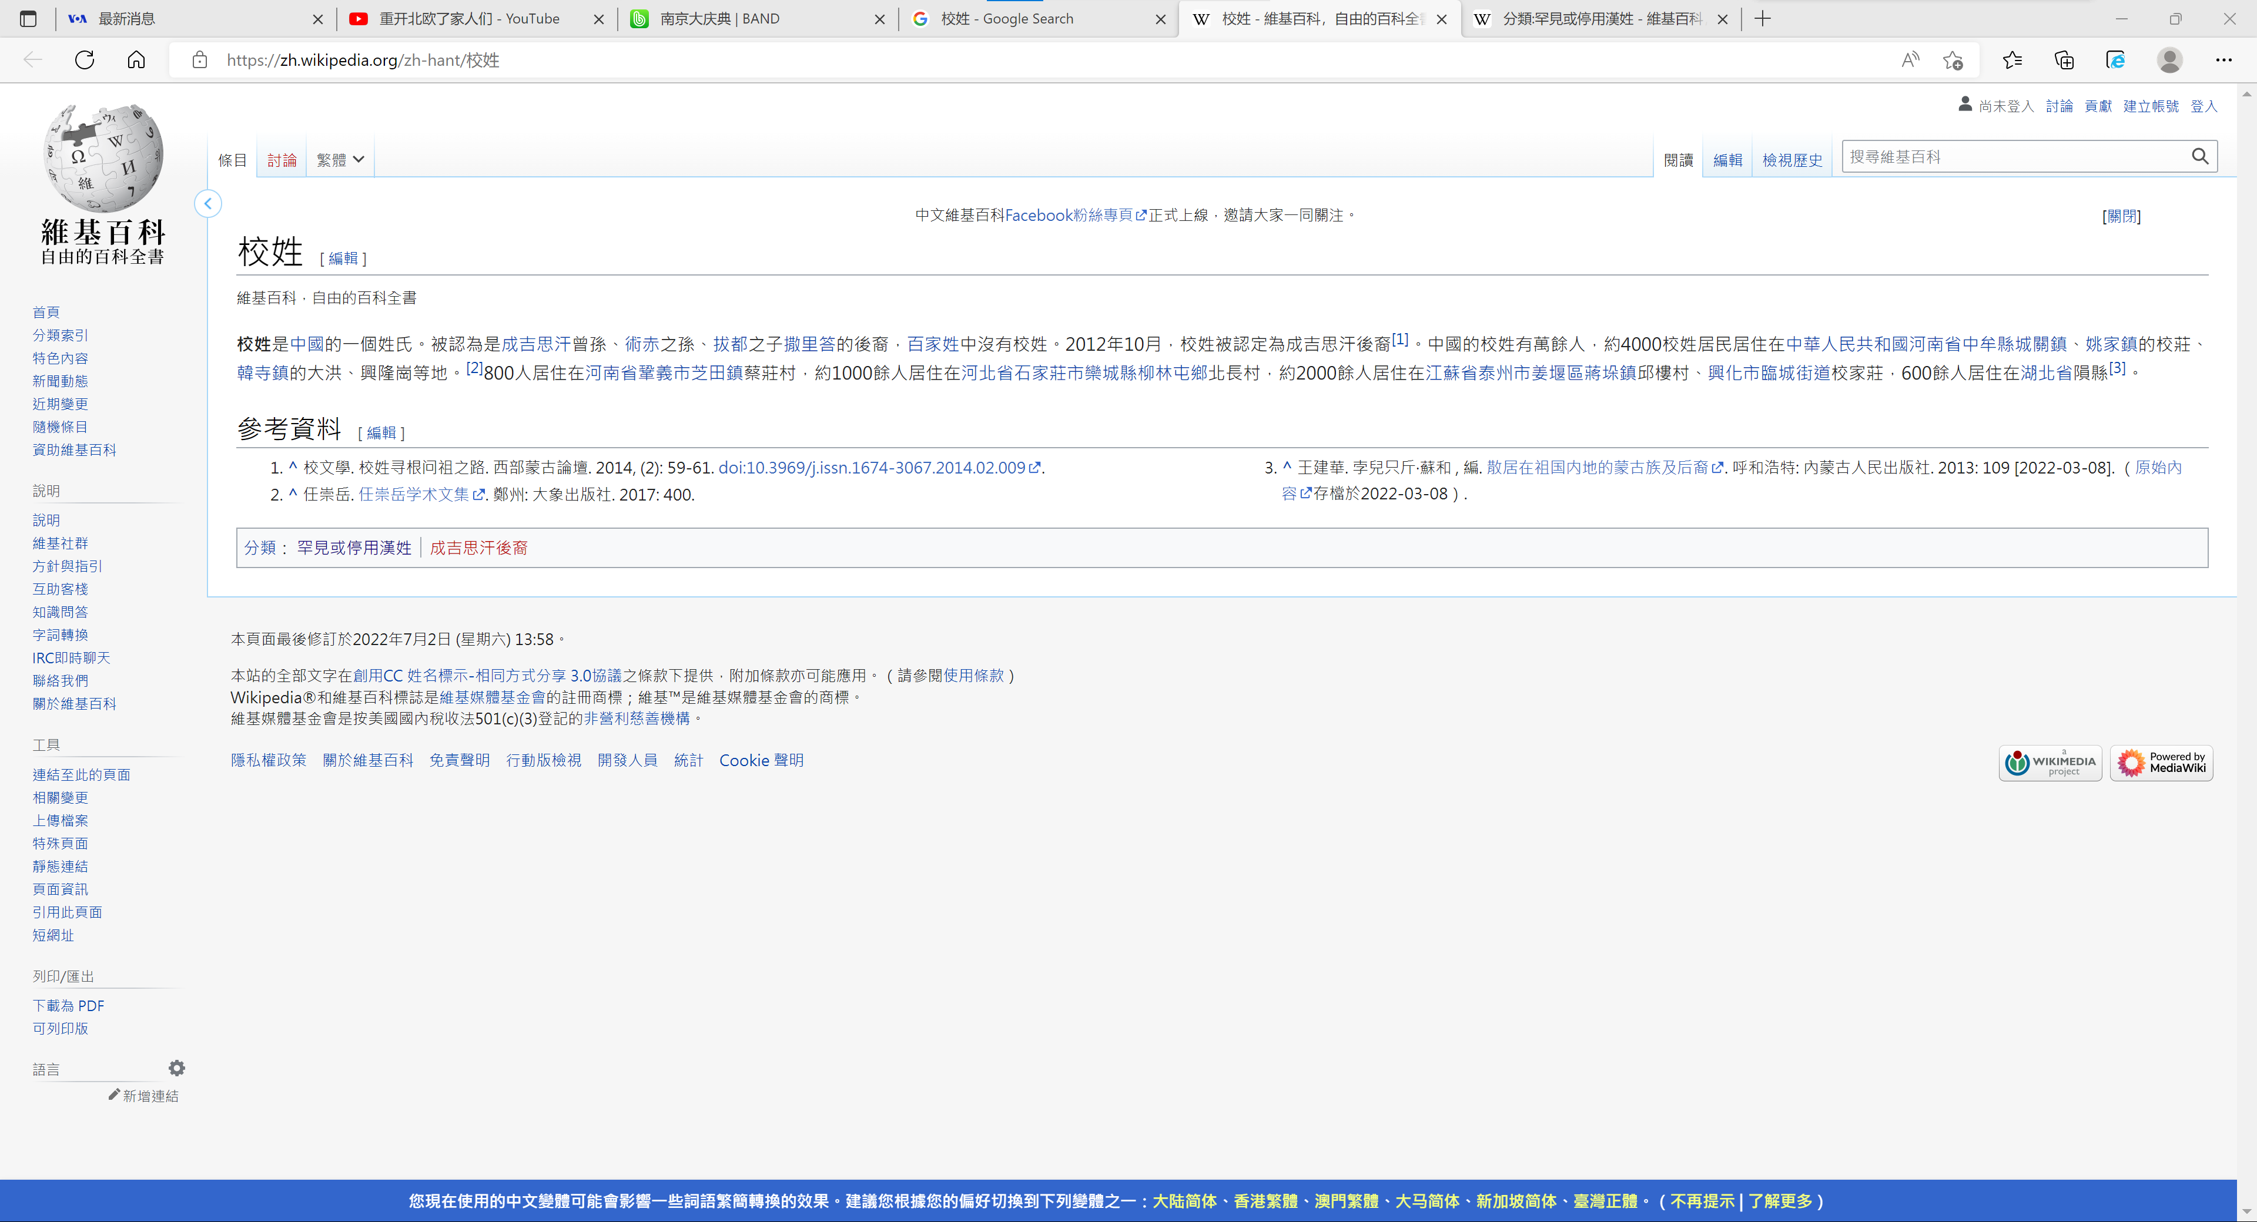This screenshot has height=1222, width=2257.
Task: Add this page to favorites star icon
Action: [1953, 59]
